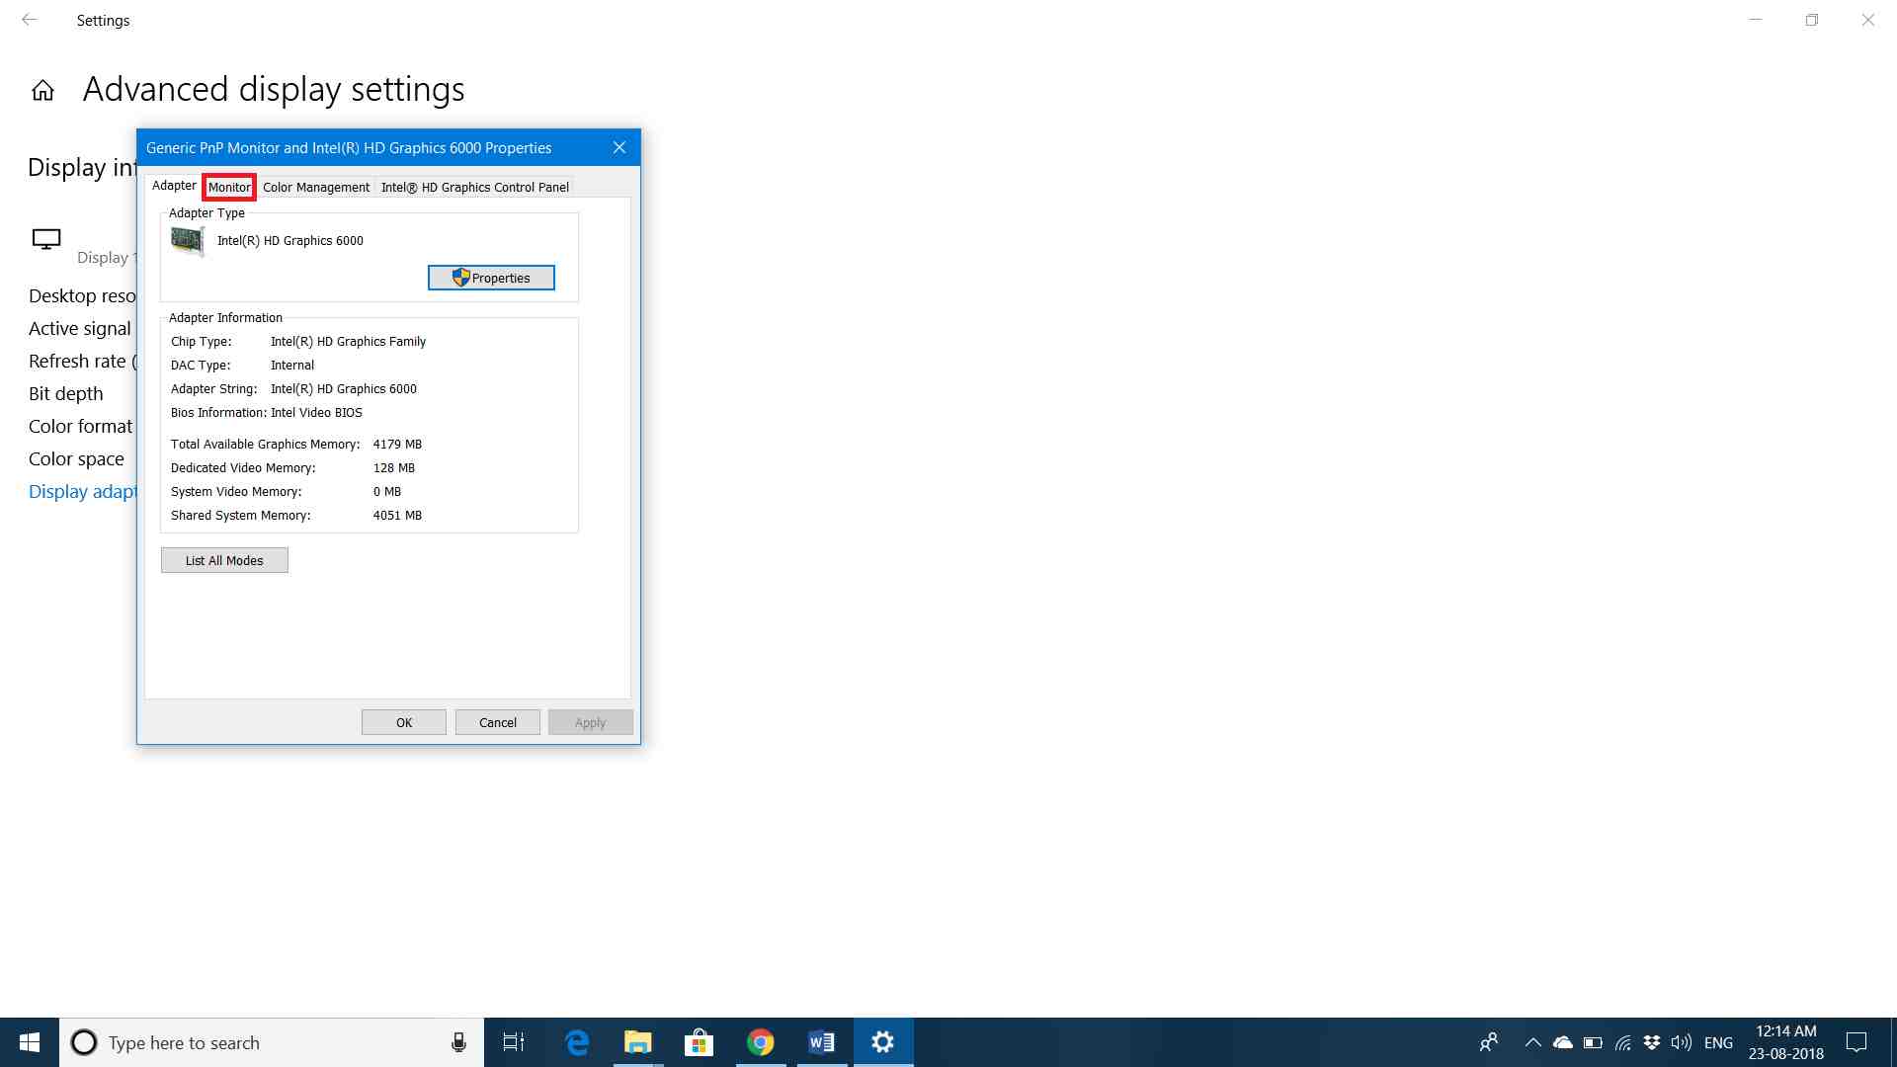Screen dimensions: 1897x1067
Task: Switch to the Monitor tab
Action: (x=229, y=187)
